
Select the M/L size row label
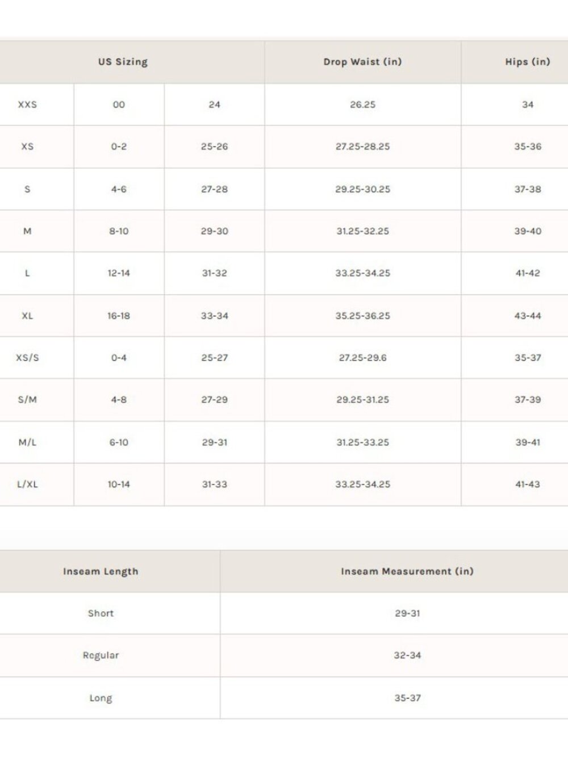point(27,442)
